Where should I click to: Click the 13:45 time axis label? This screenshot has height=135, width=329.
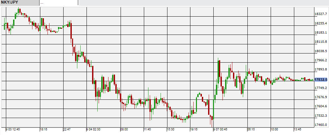pyautogui.click(x=297, y=129)
